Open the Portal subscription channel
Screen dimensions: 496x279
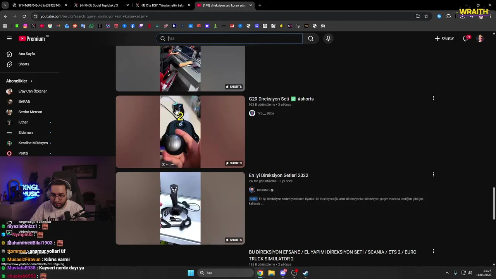(23, 153)
